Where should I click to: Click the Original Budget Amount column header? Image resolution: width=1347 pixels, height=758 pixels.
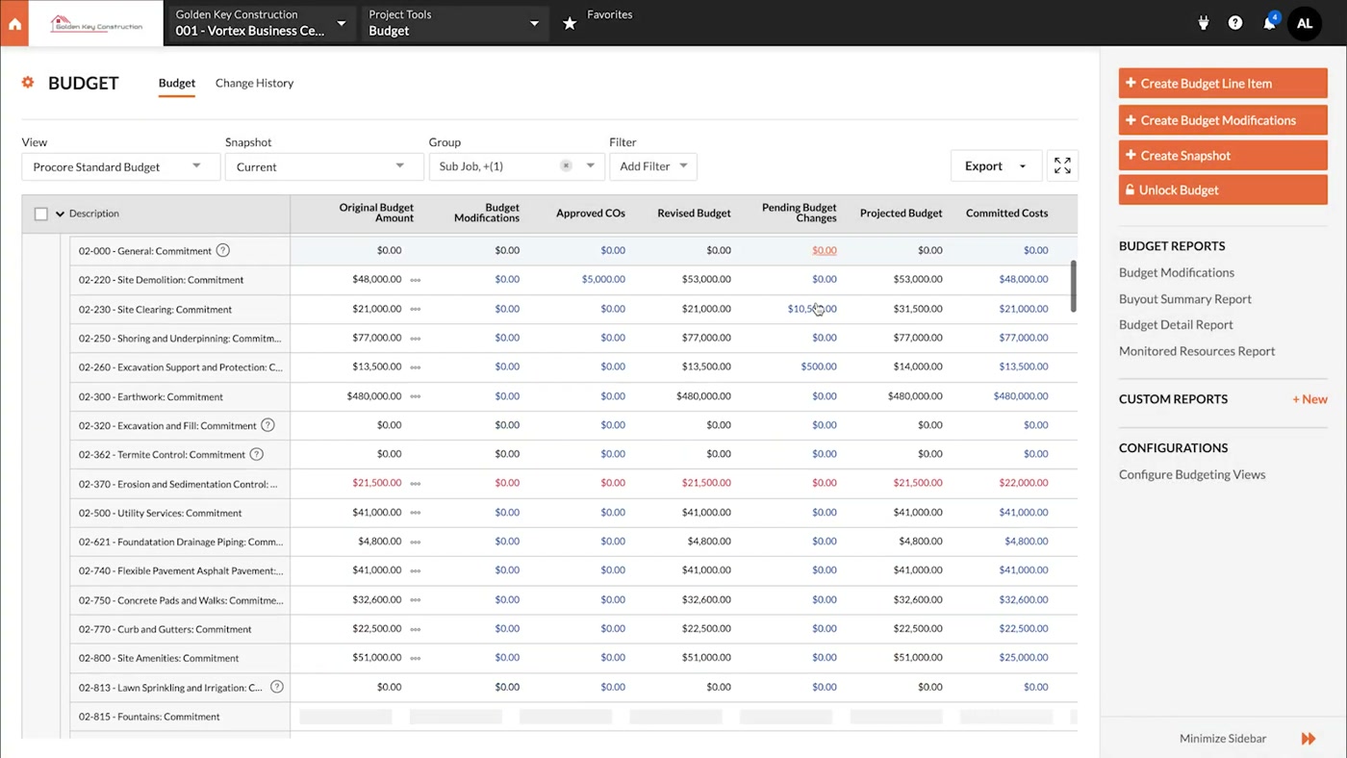point(376,213)
